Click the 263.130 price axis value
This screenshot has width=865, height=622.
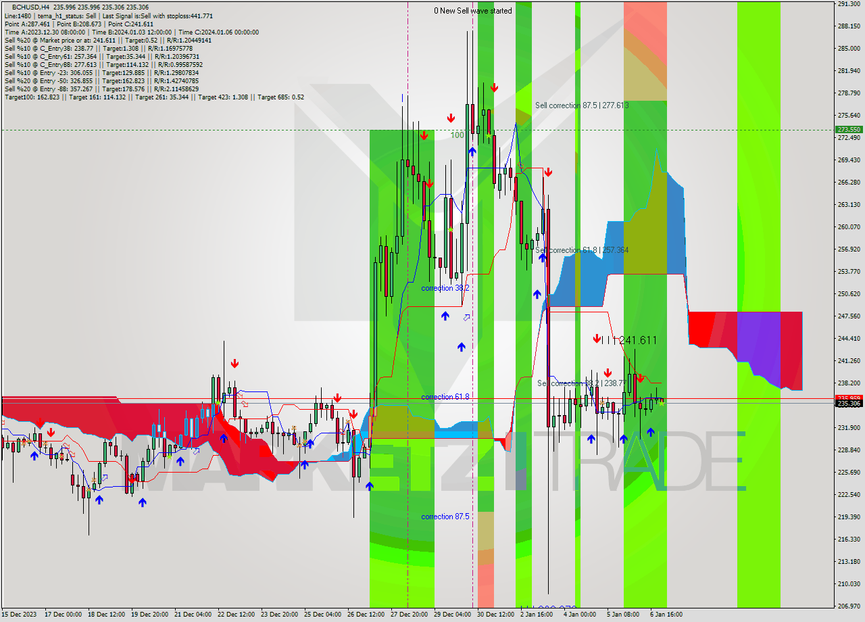[x=849, y=205]
